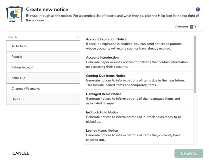Show the Items Out category

click(x=43, y=78)
